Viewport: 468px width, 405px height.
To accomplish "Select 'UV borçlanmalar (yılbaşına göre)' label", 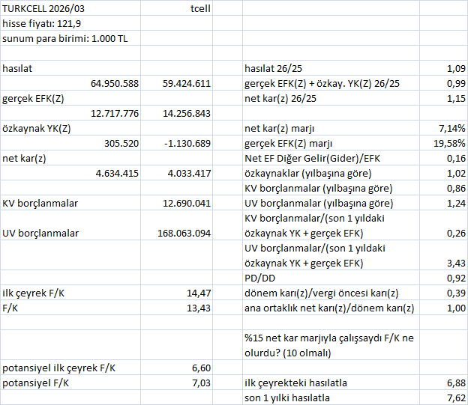I will coord(331,203).
